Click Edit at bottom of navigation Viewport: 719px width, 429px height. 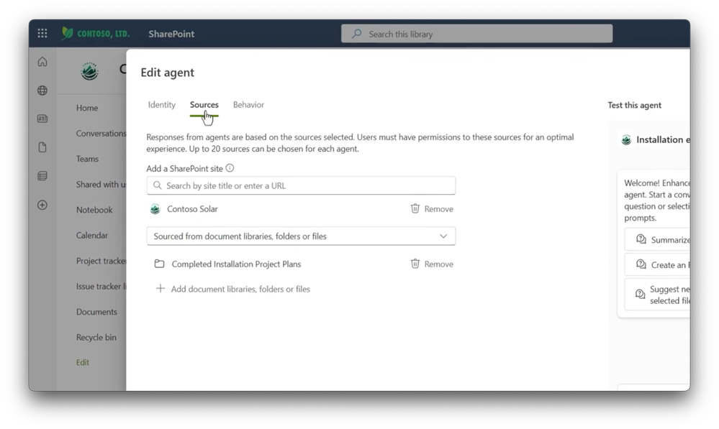(x=83, y=362)
